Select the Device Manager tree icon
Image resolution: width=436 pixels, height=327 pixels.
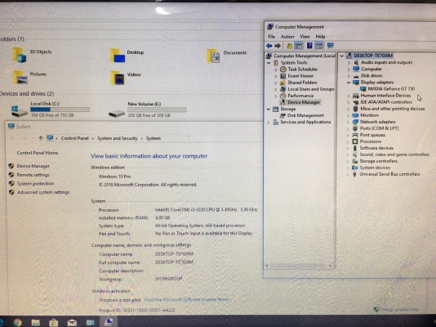283,102
